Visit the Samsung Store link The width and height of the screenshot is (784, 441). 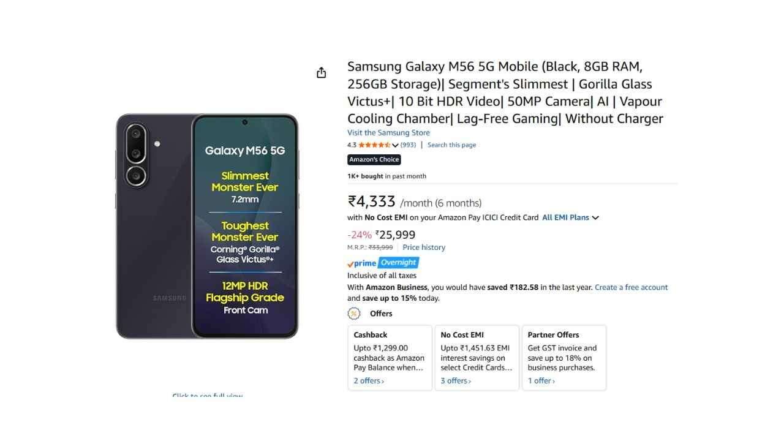[x=388, y=133]
